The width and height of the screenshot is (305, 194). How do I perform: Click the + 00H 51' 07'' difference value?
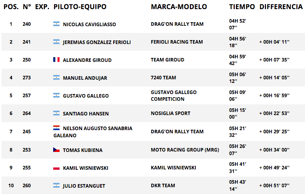(274, 186)
